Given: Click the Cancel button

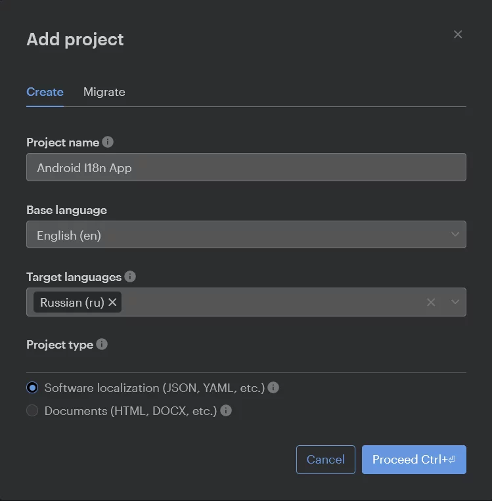Looking at the screenshot, I should pos(326,460).
